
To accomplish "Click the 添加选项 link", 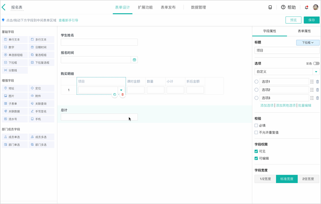I will tap(267, 105).
